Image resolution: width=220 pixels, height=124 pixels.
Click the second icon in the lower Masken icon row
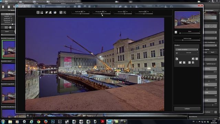[x=184, y=62]
